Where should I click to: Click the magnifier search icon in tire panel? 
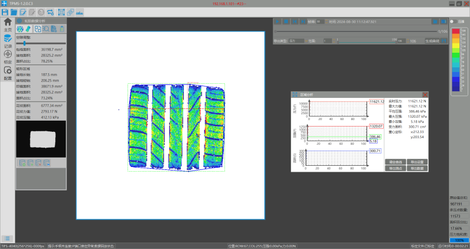pos(46,29)
